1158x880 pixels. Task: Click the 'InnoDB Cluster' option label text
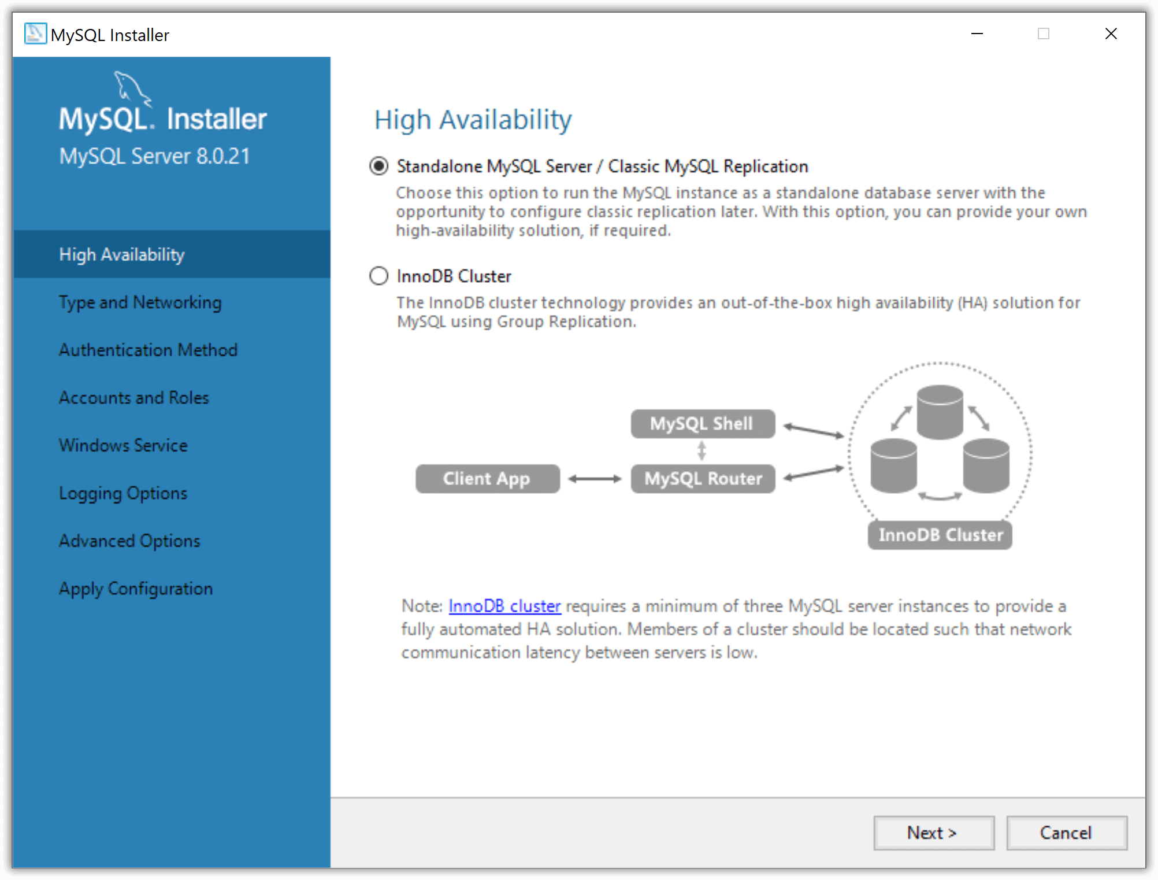[454, 276]
